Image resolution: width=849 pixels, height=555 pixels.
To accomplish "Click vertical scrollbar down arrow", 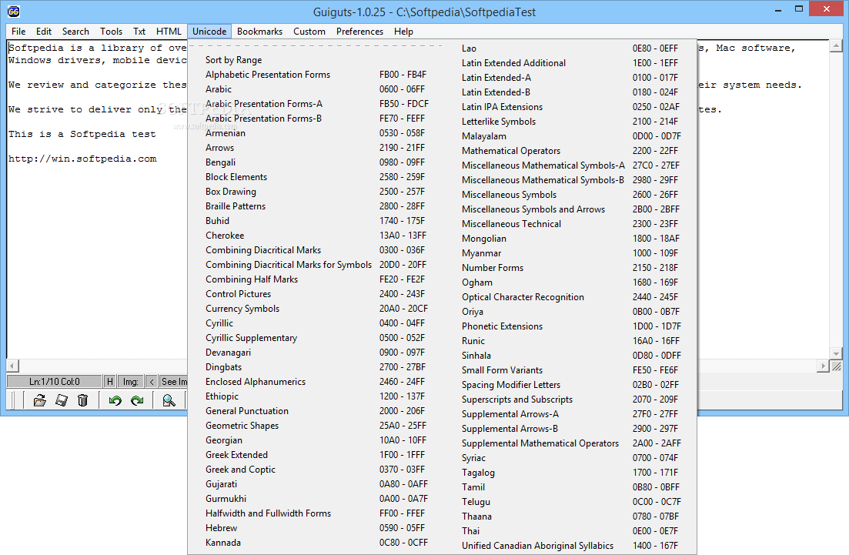I will 837,353.
